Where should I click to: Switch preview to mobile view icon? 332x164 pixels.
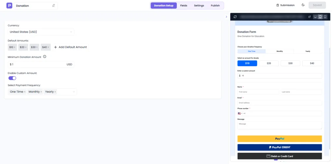pos(325,17)
